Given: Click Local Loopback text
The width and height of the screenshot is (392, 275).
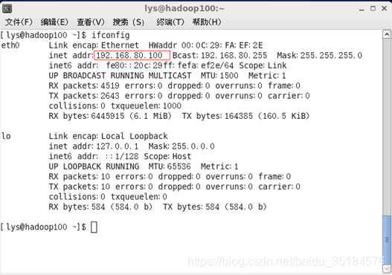Looking at the screenshot, I should tap(134, 136).
